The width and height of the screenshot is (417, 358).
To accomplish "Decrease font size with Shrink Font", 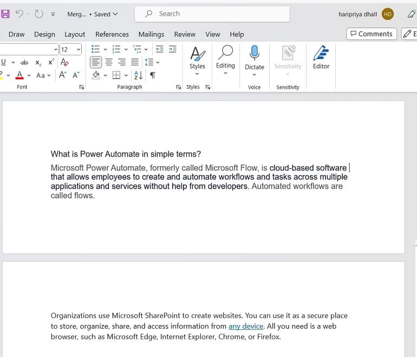I will coord(76,75).
